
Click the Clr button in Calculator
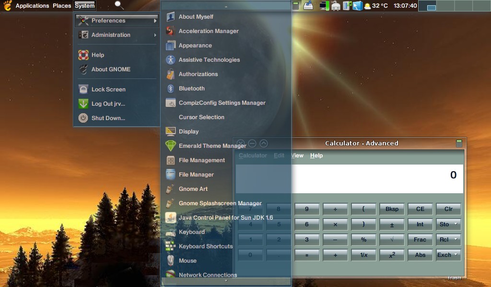pos(448,209)
